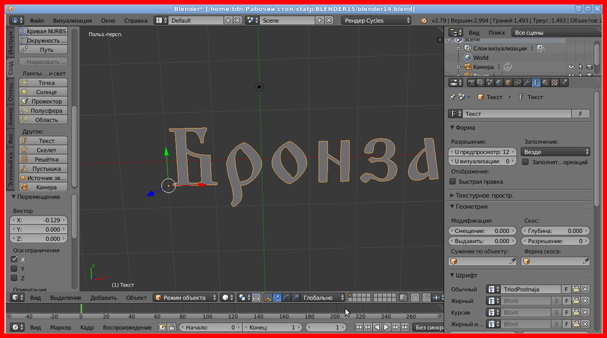607x338 pixels.
Task: Add a new screen layout with plus
Action: 228,20
